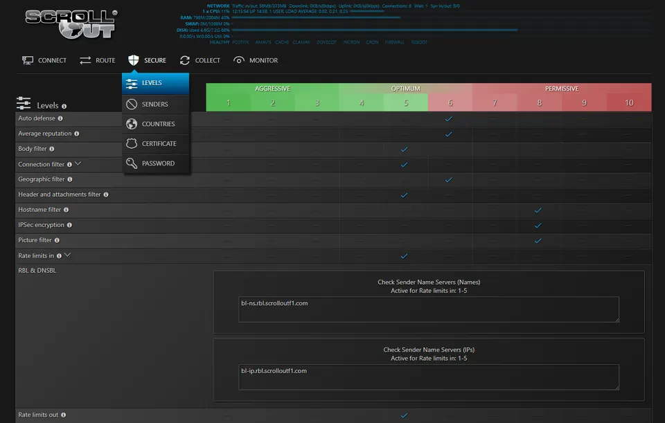Pick the red level 10 header cell
The height and width of the screenshot is (423, 665).
629,102
